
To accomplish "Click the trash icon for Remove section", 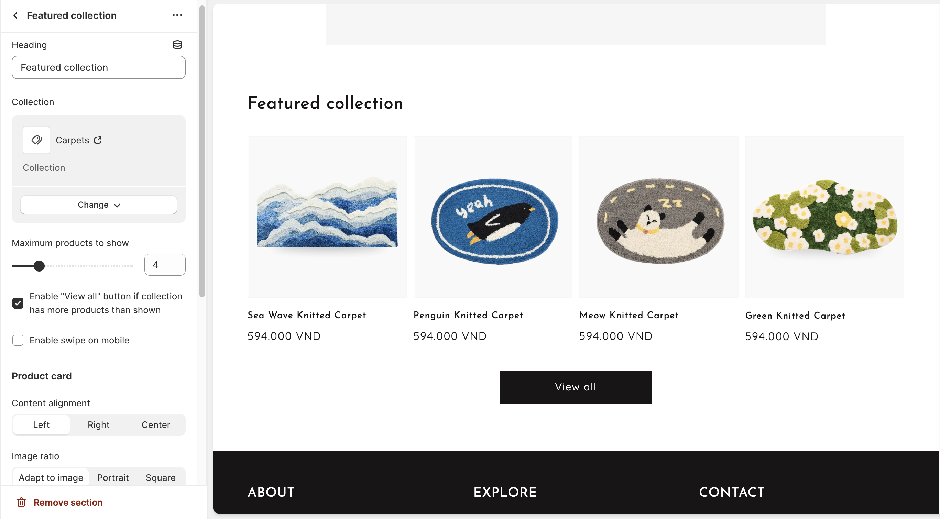I will 22,502.
